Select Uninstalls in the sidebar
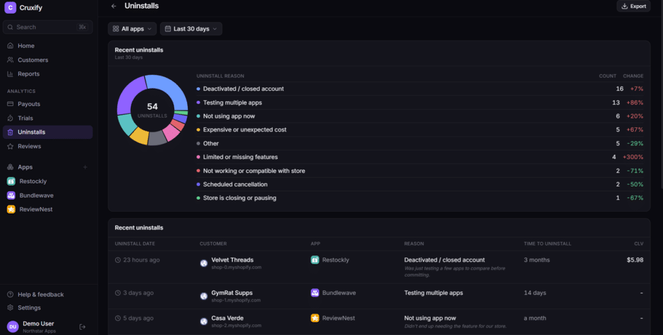The width and height of the screenshot is (663, 335). (48, 132)
